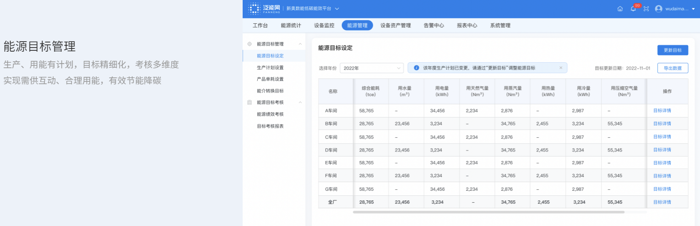
Task: Open 目标详情 for G车间
Action: [x=662, y=189]
